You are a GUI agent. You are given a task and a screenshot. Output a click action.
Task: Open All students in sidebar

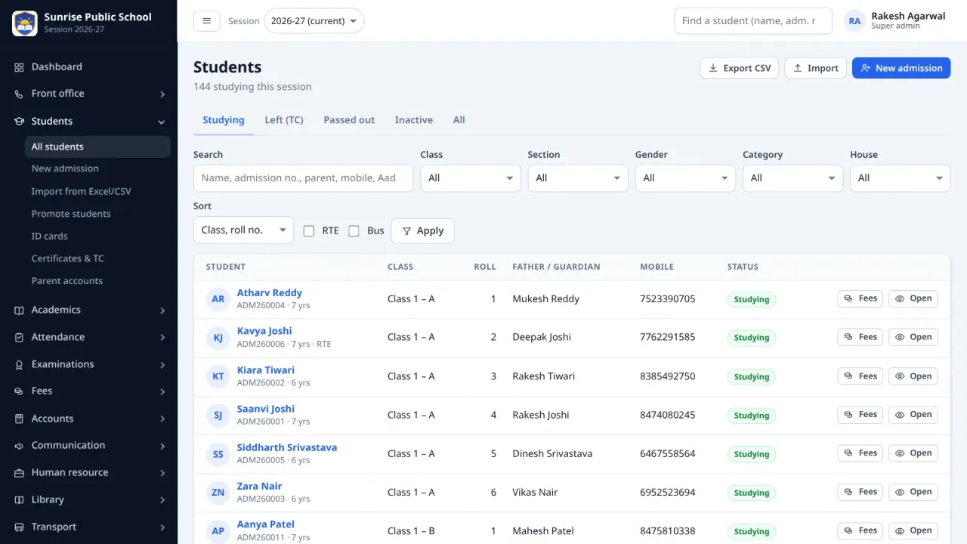[97, 147]
